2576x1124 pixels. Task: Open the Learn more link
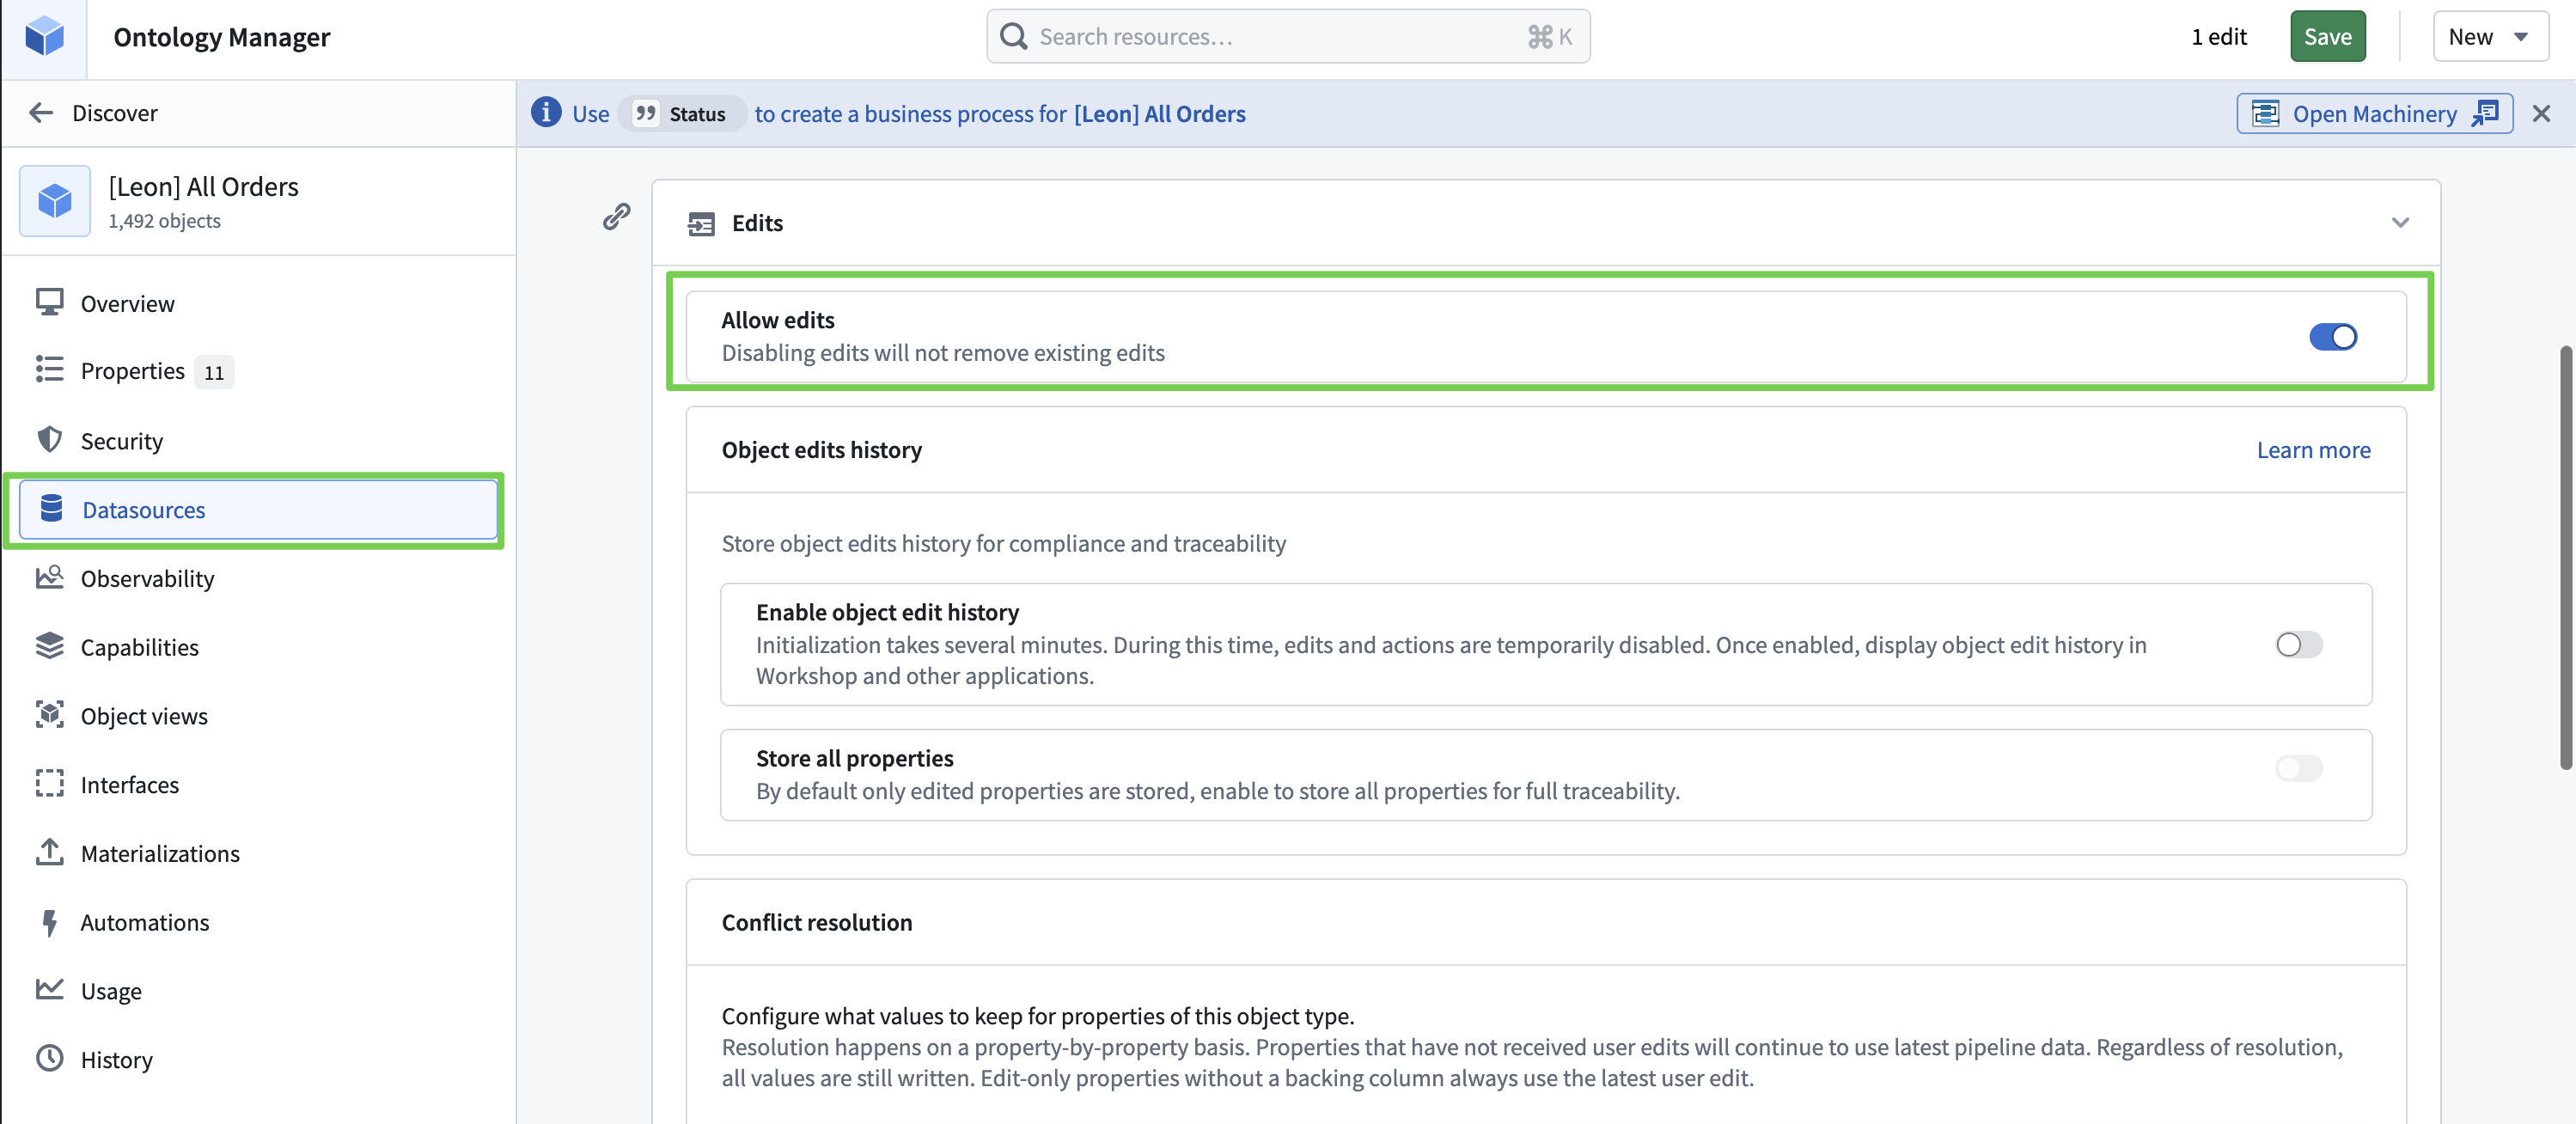(2313, 450)
